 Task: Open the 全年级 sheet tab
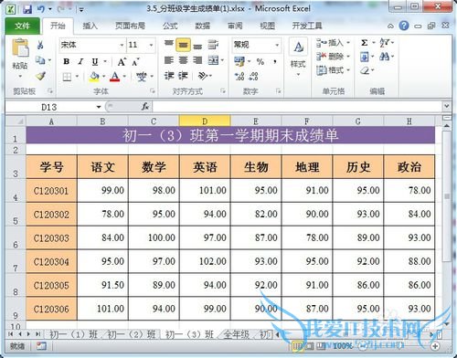tap(237, 334)
